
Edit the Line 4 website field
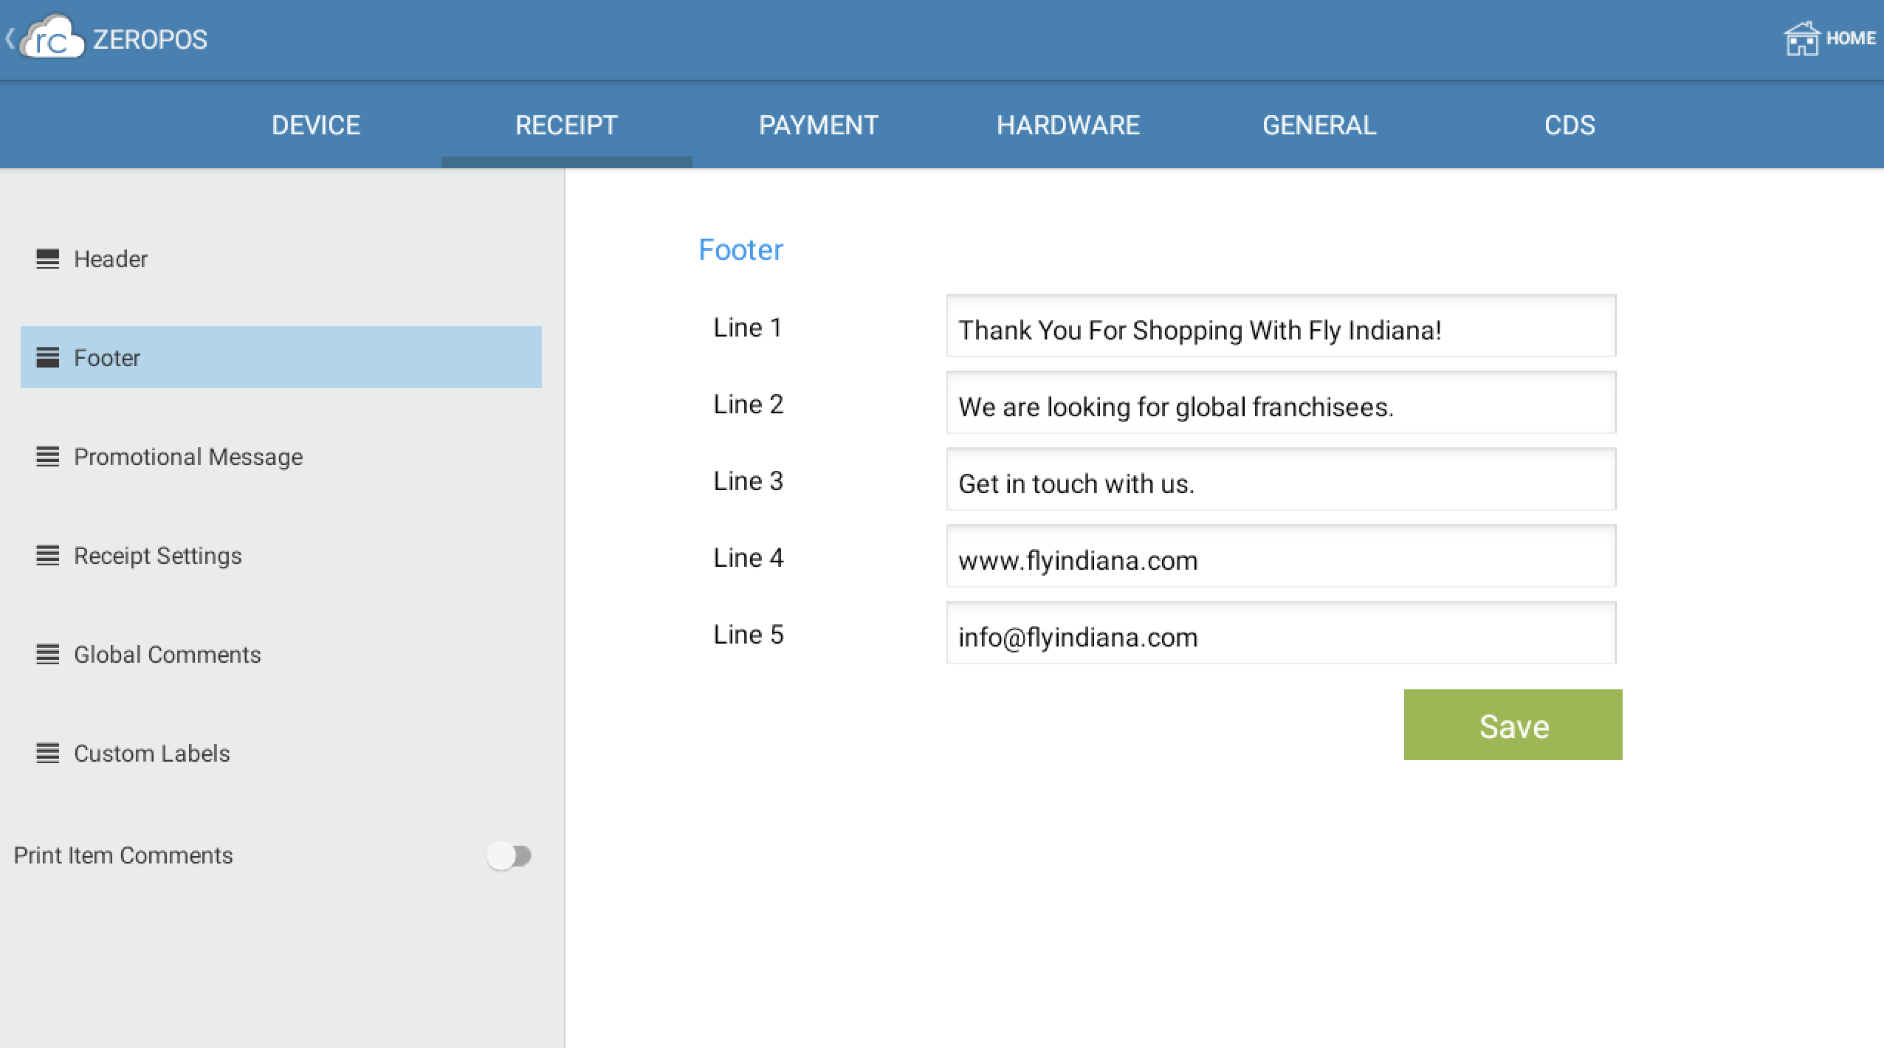[1281, 556]
